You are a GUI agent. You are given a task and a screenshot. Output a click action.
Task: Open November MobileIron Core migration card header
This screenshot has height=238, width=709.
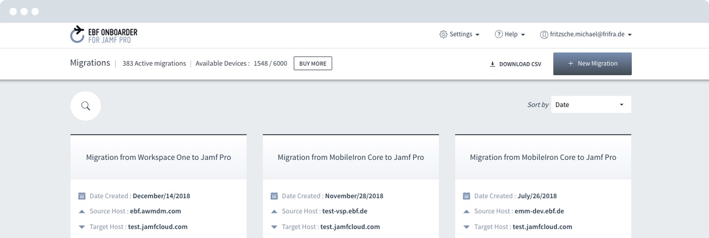351,157
